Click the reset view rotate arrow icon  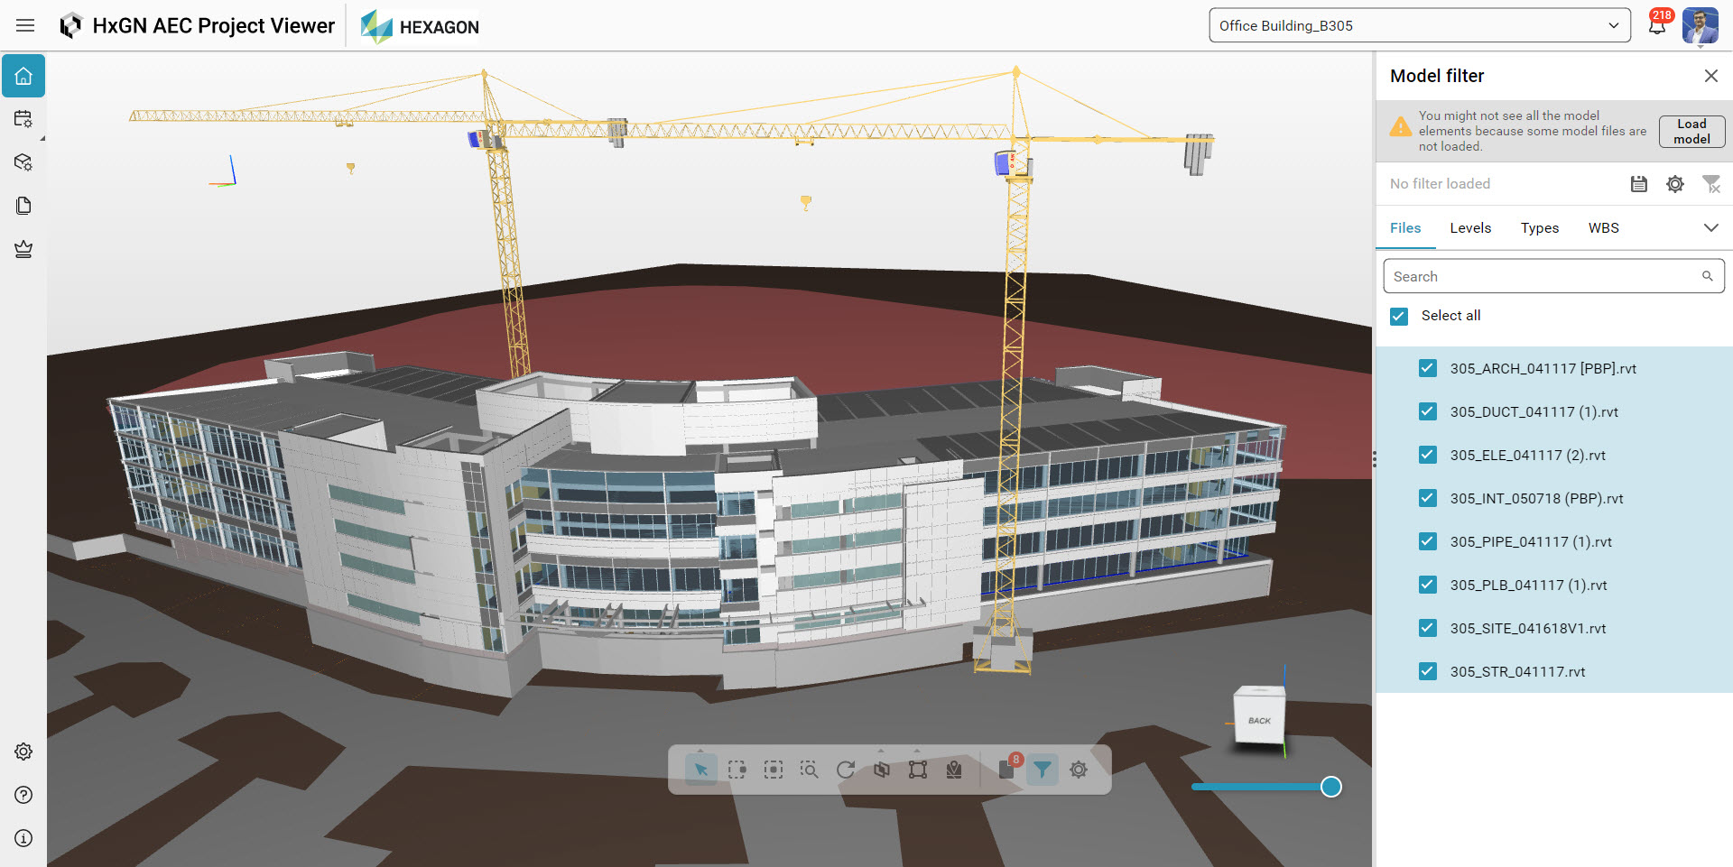(x=845, y=770)
